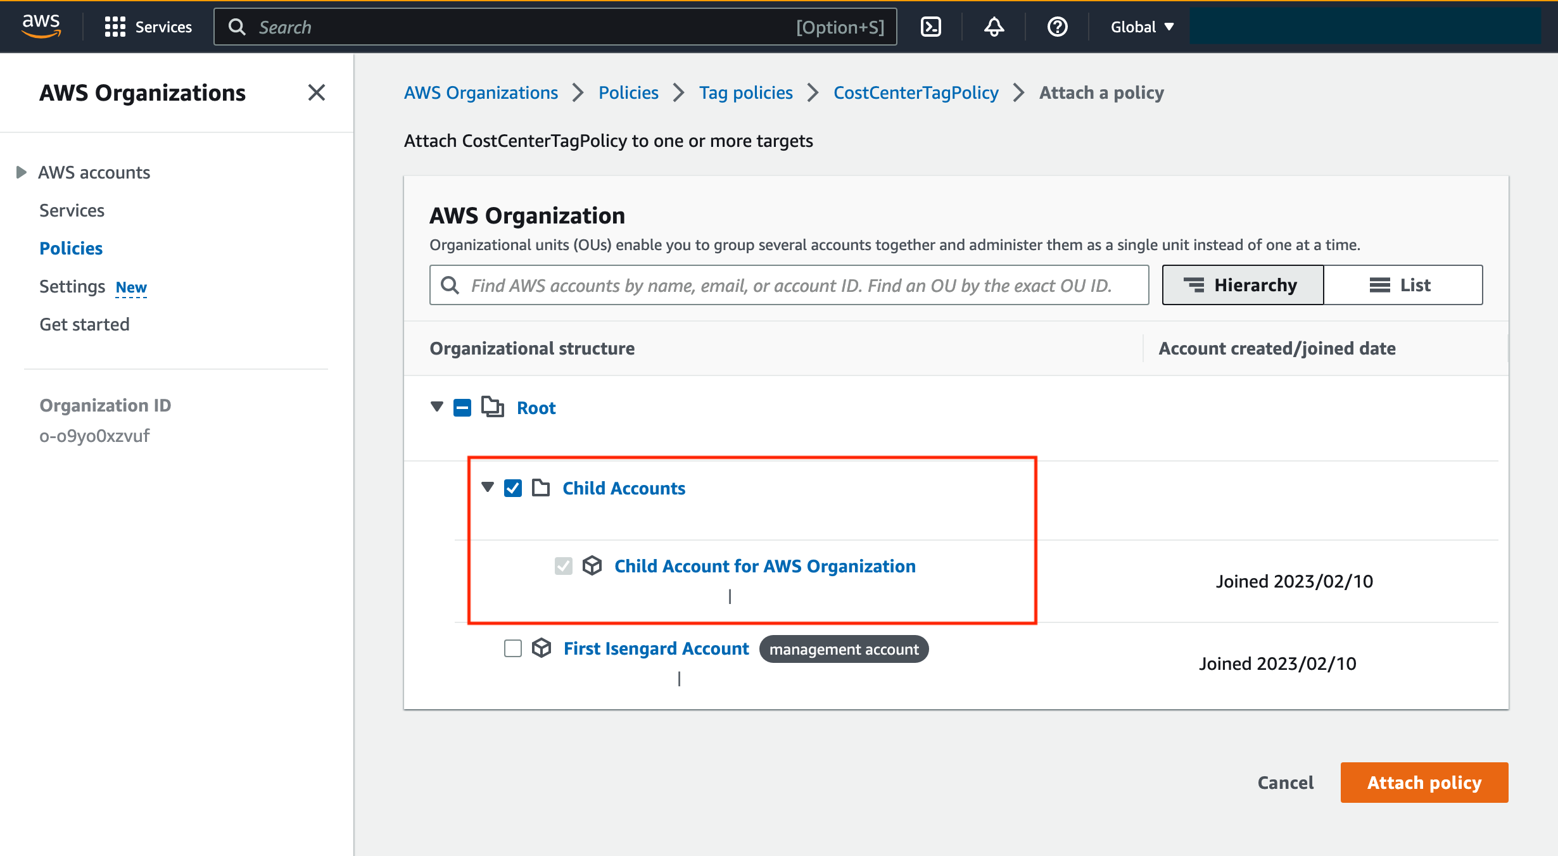The height and width of the screenshot is (856, 1558).
Task: Click the Root folder icon
Action: tap(492, 407)
